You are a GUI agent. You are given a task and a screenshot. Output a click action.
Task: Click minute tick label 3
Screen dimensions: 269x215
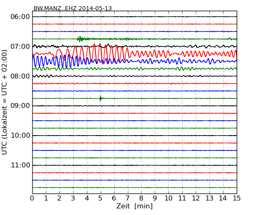[73, 198]
